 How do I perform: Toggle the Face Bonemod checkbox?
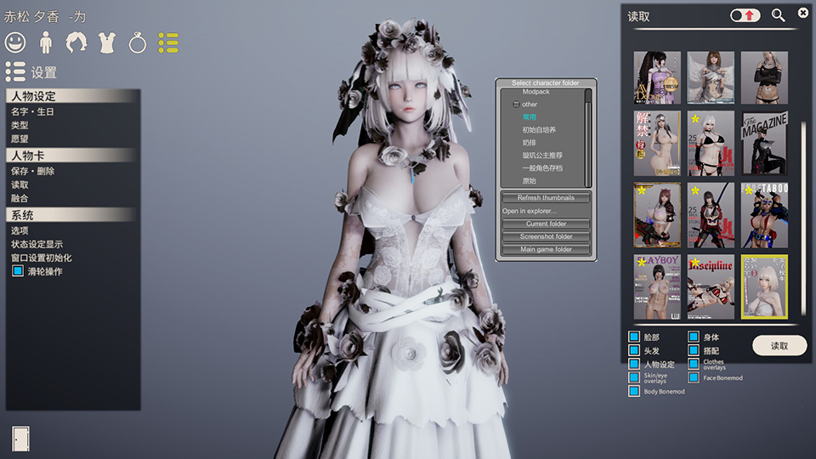coord(694,377)
